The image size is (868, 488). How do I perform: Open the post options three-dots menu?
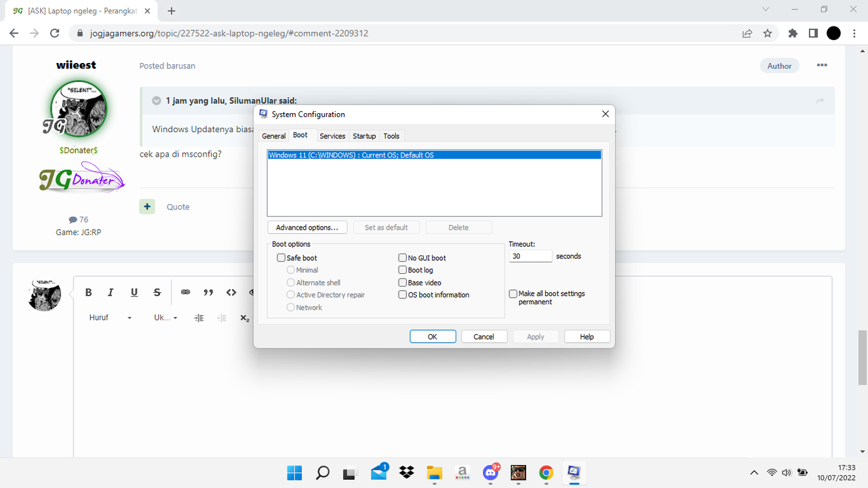click(x=822, y=65)
